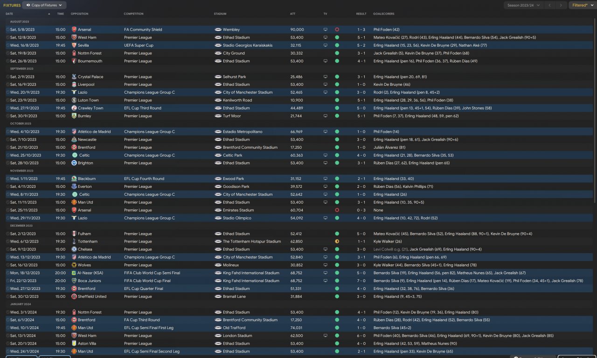Click the Sheffield United club badge

tap(74, 296)
